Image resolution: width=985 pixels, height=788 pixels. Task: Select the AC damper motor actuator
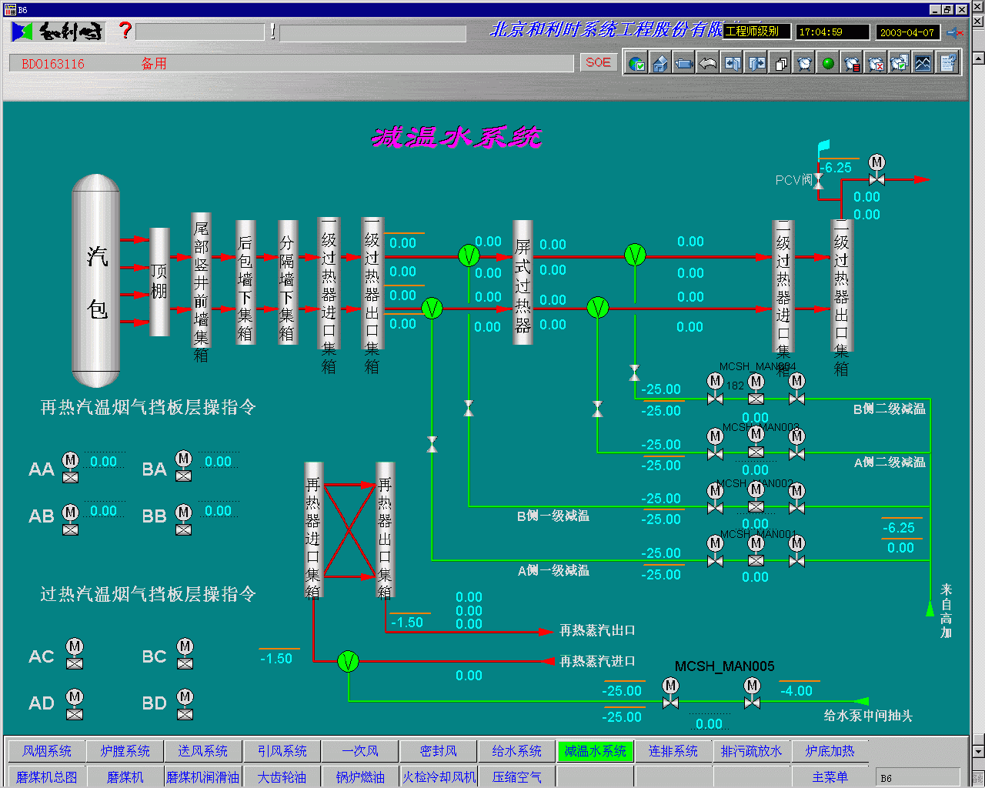75,654
